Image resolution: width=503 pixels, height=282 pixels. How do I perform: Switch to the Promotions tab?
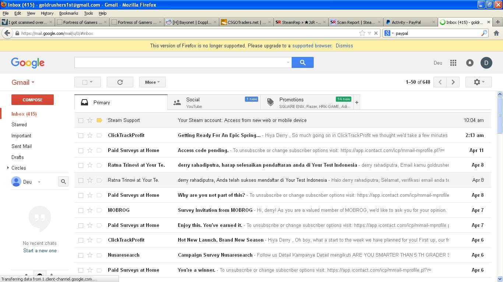click(x=291, y=100)
